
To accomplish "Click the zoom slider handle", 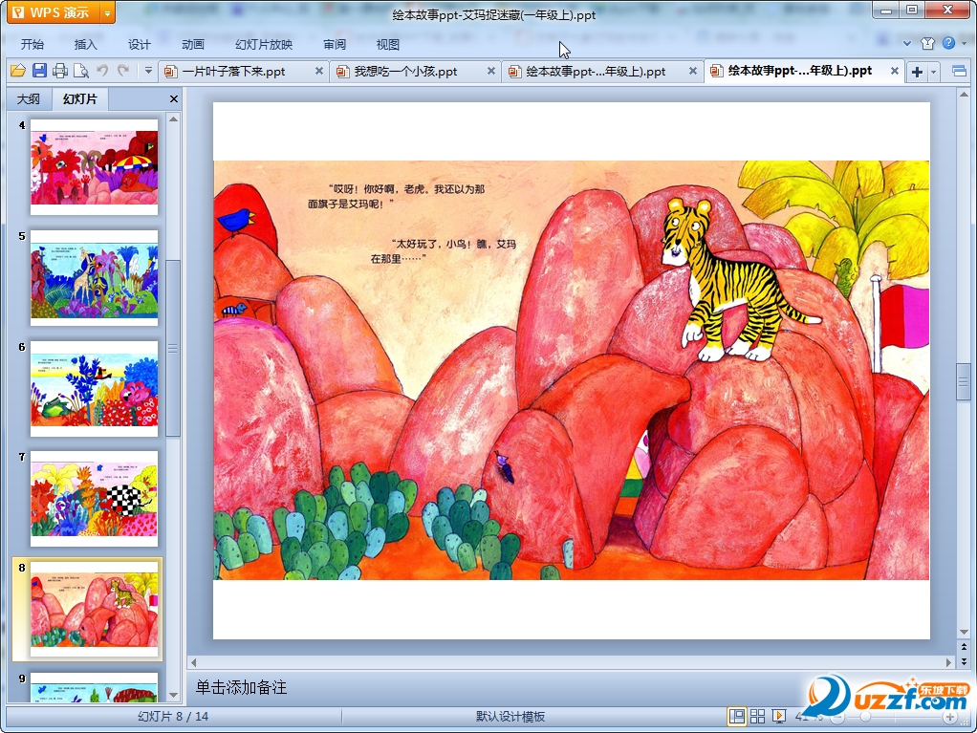I will [x=865, y=718].
